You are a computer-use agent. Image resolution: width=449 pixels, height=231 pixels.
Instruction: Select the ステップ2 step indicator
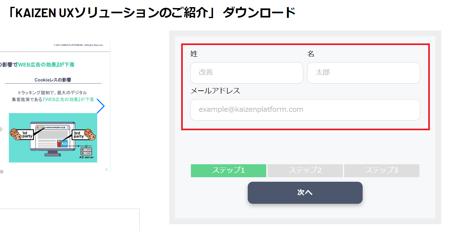point(305,170)
